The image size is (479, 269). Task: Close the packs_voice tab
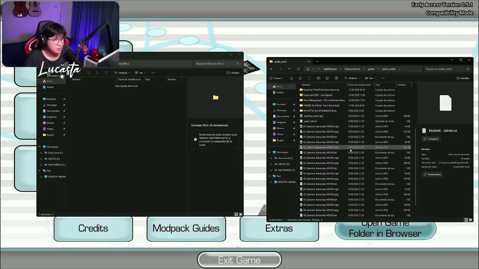click(309, 61)
